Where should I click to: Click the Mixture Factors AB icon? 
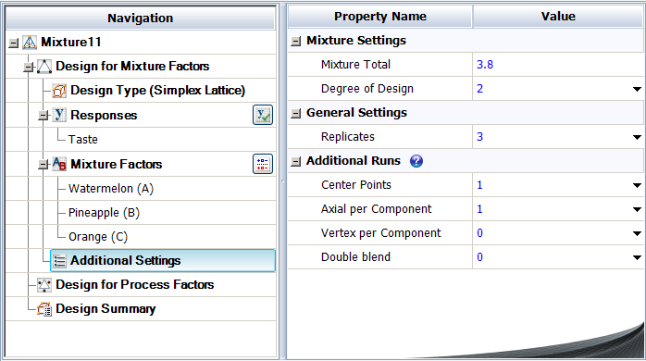pyautogui.click(x=59, y=164)
